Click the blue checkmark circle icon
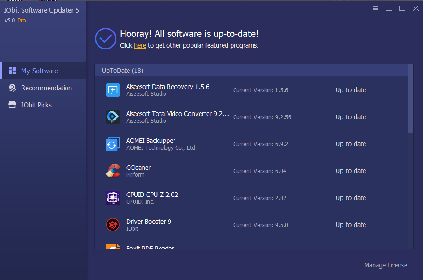Viewport: 423px width, 280px height. pos(106,39)
